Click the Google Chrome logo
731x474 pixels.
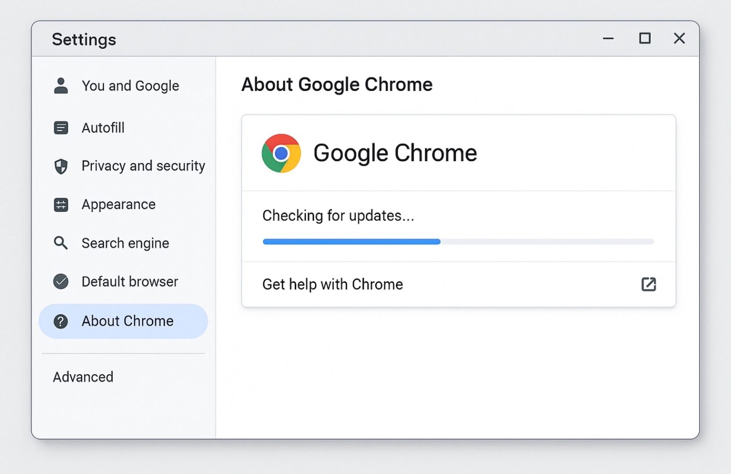coord(281,153)
